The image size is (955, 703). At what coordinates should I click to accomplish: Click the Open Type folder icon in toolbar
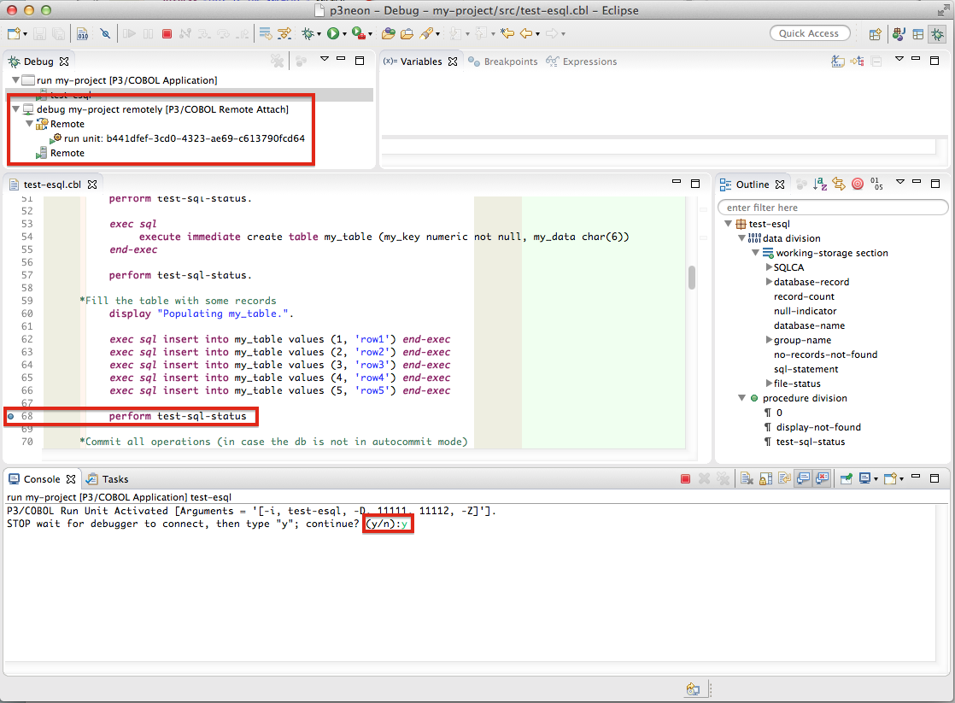click(389, 33)
